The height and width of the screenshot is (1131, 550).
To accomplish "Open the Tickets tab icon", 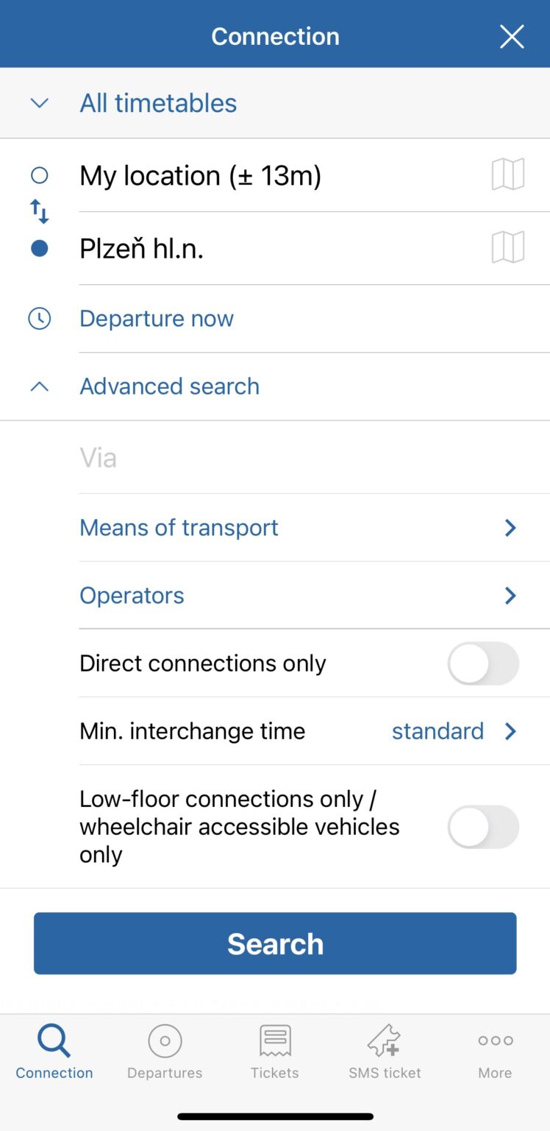I will (x=275, y=1041).
